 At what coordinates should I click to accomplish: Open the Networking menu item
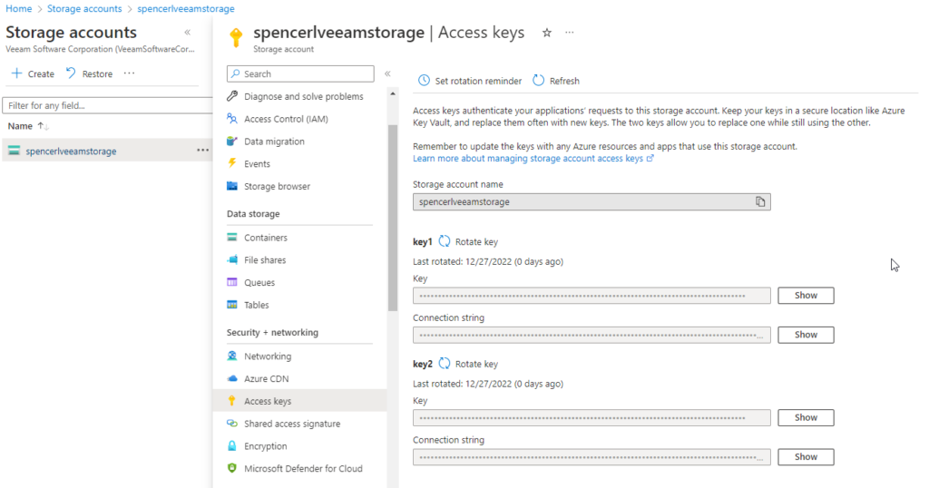pyautogui.click(x=268, y=356)
